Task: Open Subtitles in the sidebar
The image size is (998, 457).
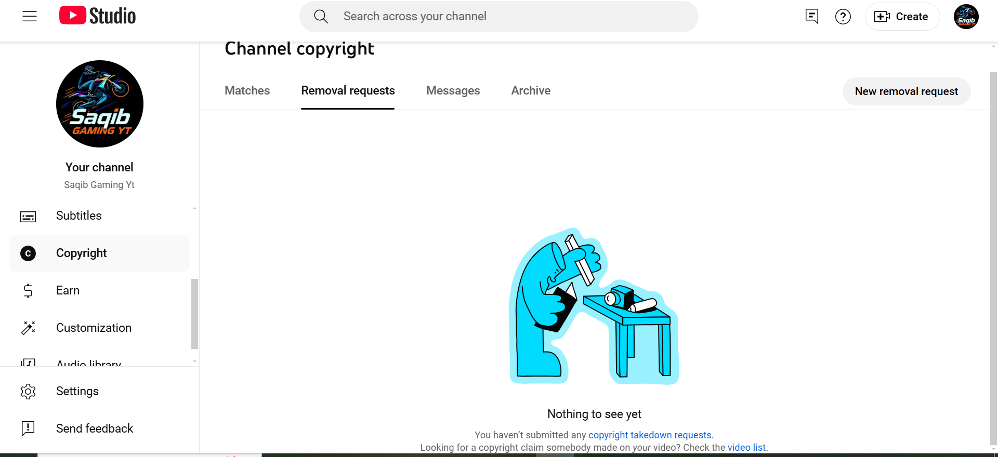Action: pyautogui.click(x=100, y=216)
